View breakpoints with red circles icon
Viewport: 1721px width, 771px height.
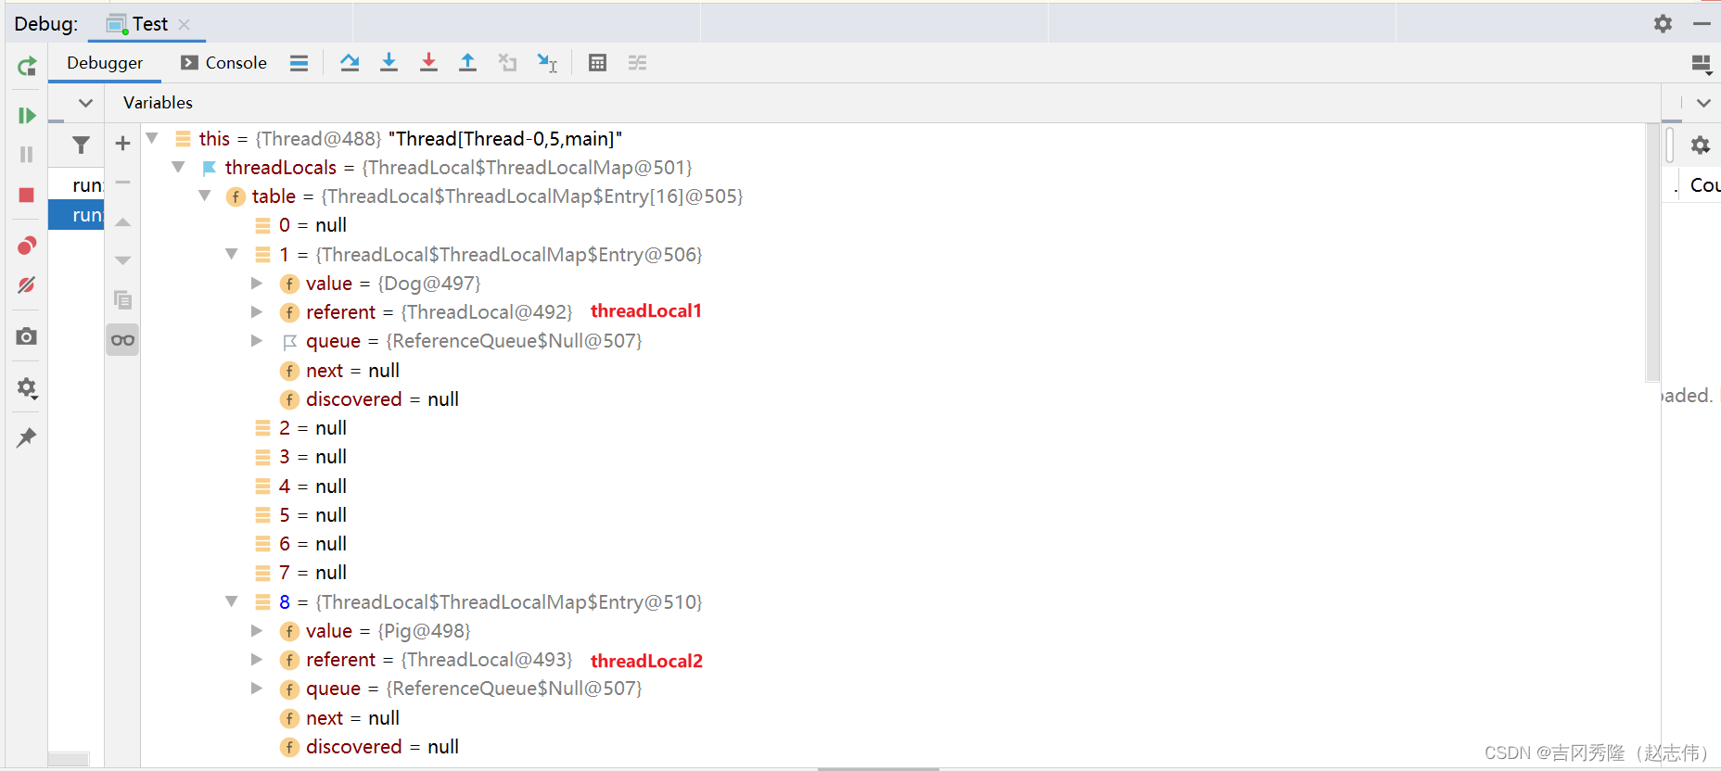click(27, 246)
